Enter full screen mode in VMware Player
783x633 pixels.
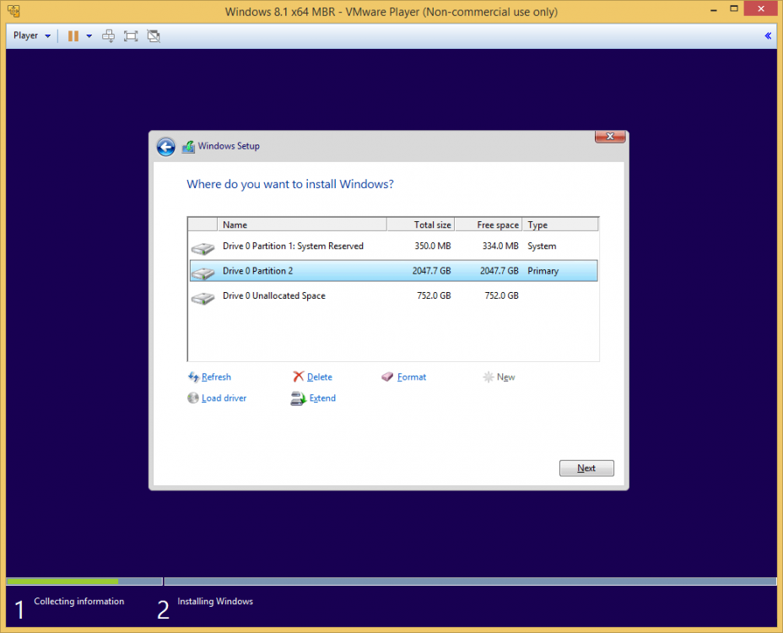(x=129, y=35)
